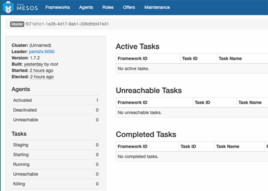The width and height of the screenshot is (268, 191).
Task: Click the Apache Mesos logo icon
Action: point(9,7)
